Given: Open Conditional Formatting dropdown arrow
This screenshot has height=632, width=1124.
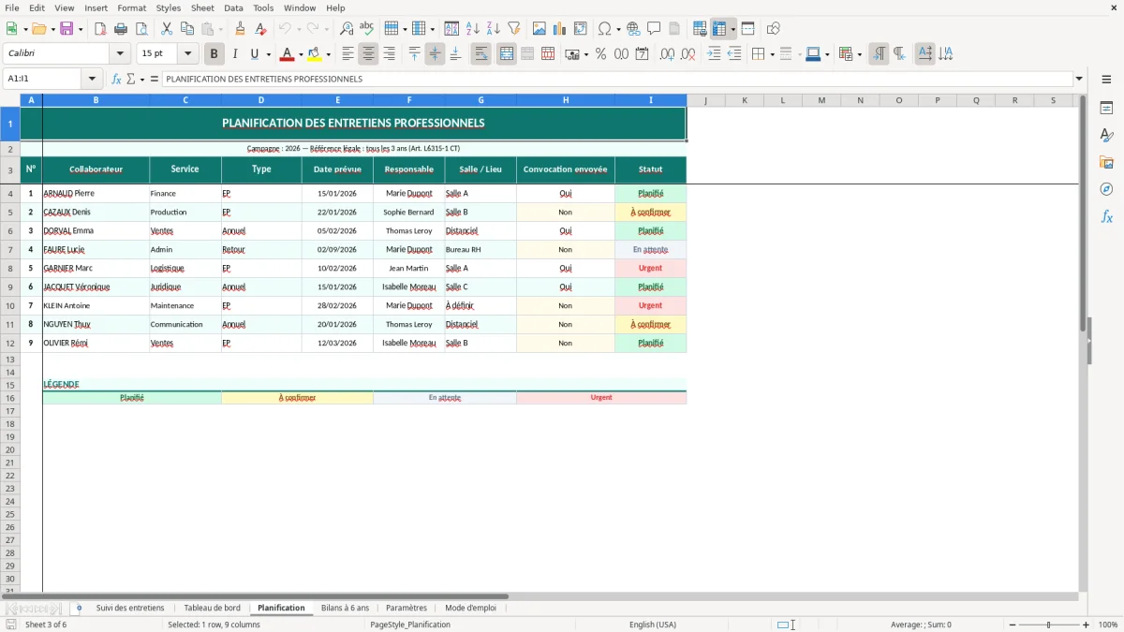Looking at the screenshot, I should tap(859, 54).
